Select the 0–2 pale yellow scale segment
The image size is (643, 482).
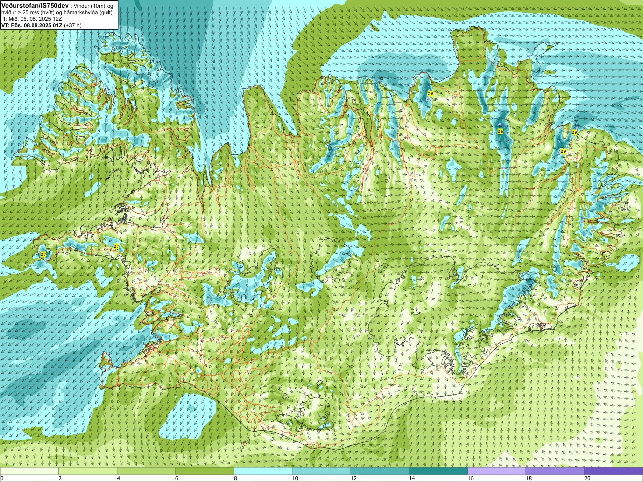29,471
